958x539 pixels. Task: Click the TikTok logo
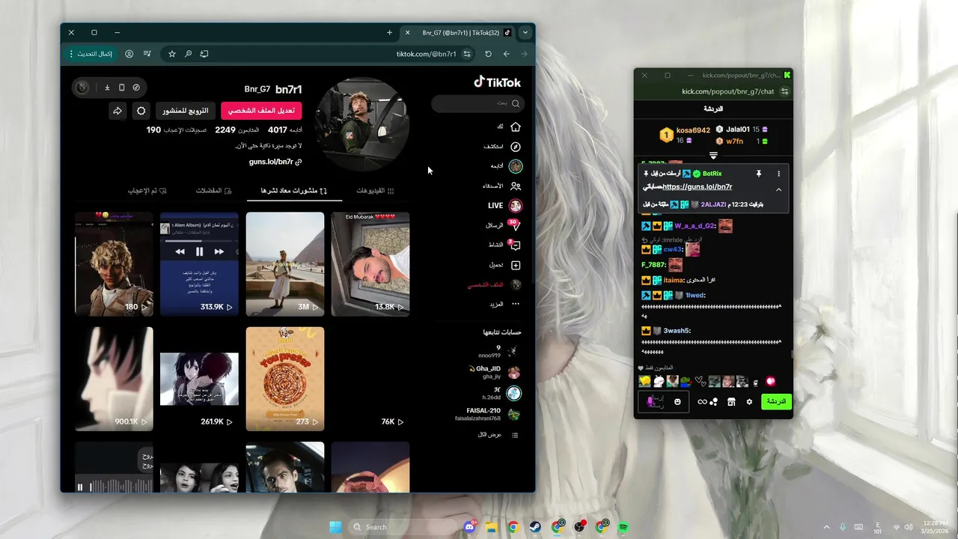[497, 82]
